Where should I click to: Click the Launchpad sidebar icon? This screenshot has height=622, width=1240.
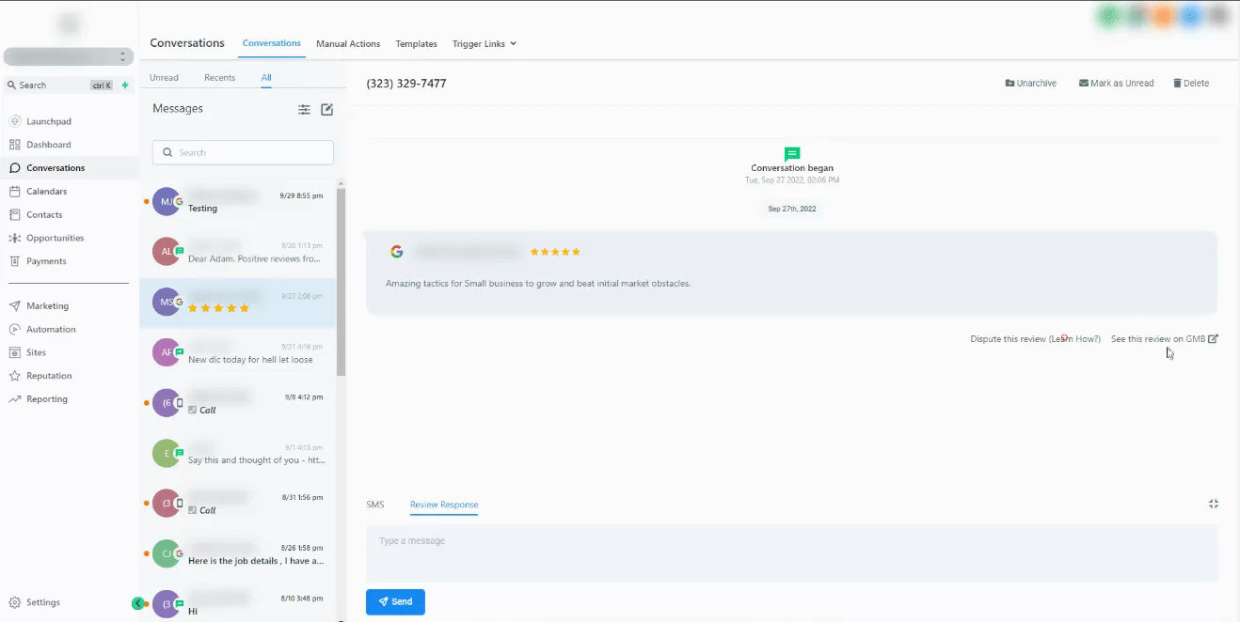[x=15, y=121]
